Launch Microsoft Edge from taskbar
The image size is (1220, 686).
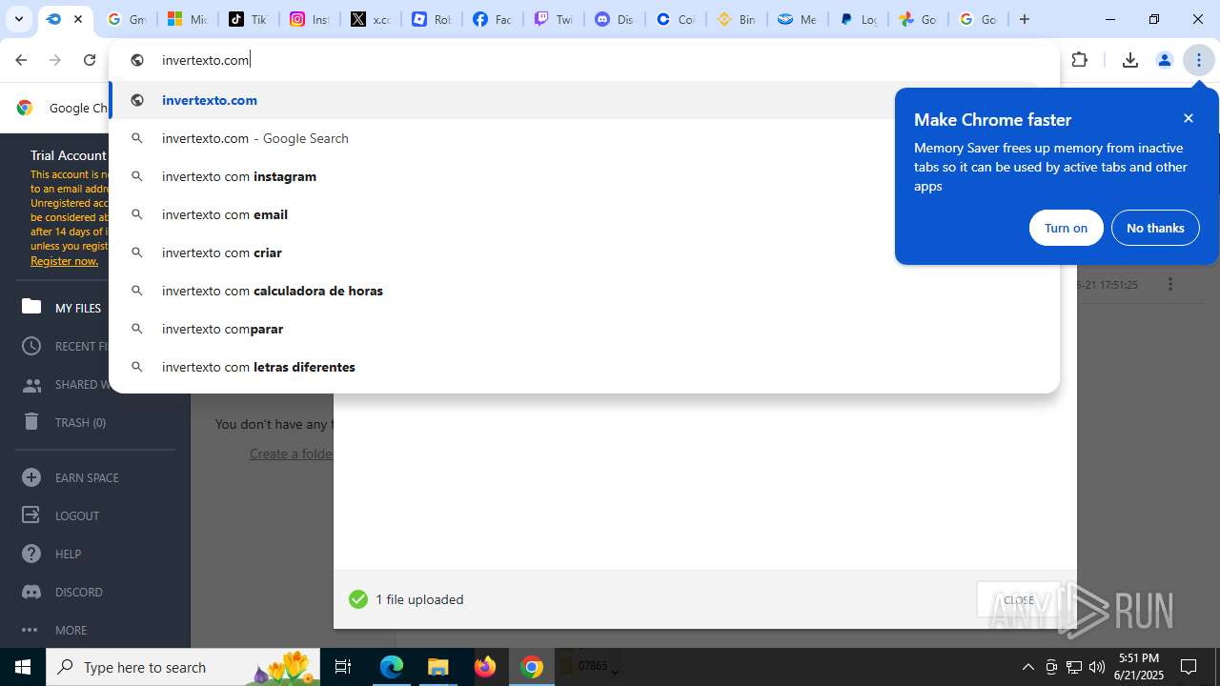tap(392, 667)
